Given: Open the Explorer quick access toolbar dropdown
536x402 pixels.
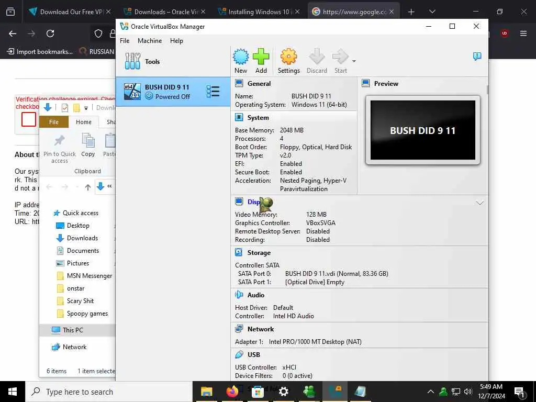Looking at the screenshot, I should tap(86, 108).
